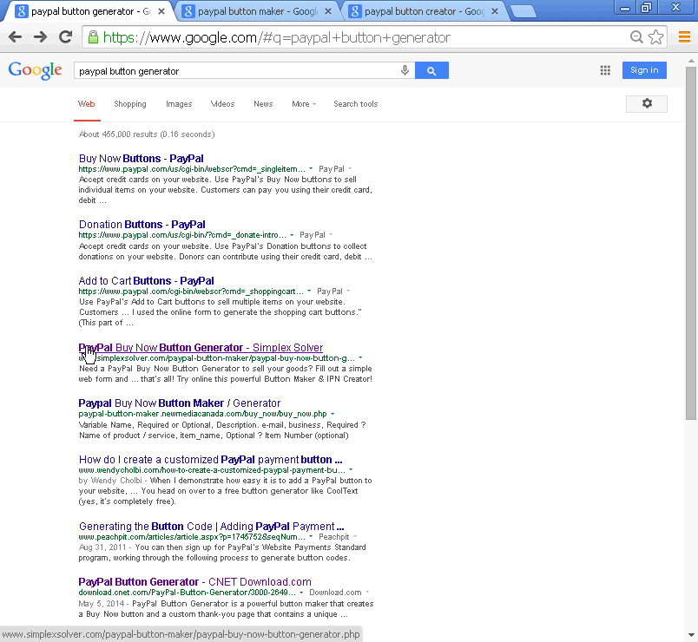Expand dropdown arrow after Buy Now singleitem URL
Screen dimensions: 698x642
coord(311,169)
